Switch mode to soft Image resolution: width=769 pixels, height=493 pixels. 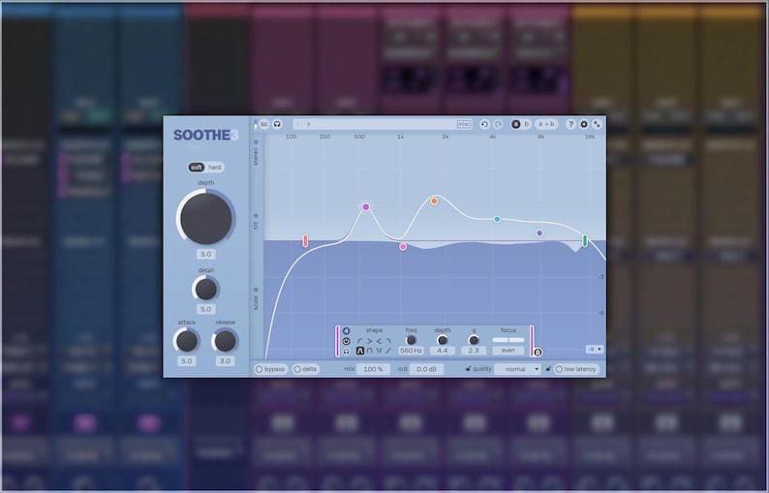click(x=197, y=168)
